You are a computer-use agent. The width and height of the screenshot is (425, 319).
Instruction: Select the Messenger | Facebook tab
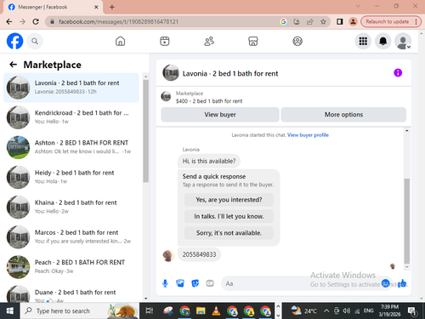[x=54, y=7]
